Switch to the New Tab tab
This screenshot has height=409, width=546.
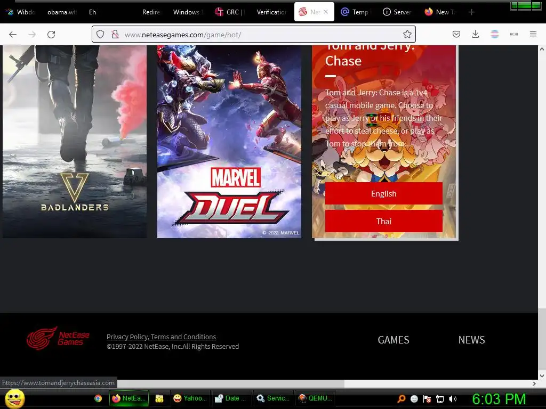pos(440,12)
